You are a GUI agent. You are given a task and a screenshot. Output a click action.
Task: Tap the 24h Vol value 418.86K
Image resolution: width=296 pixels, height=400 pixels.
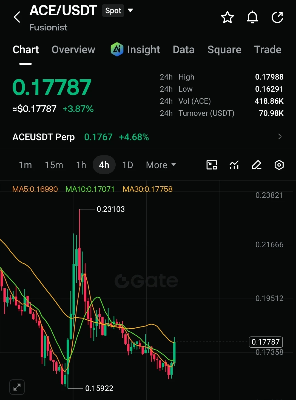coord(269,101)
